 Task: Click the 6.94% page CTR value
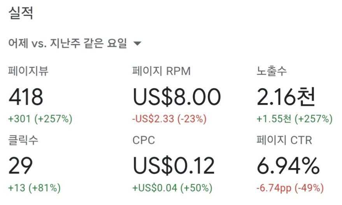click(x=288, y=166)
